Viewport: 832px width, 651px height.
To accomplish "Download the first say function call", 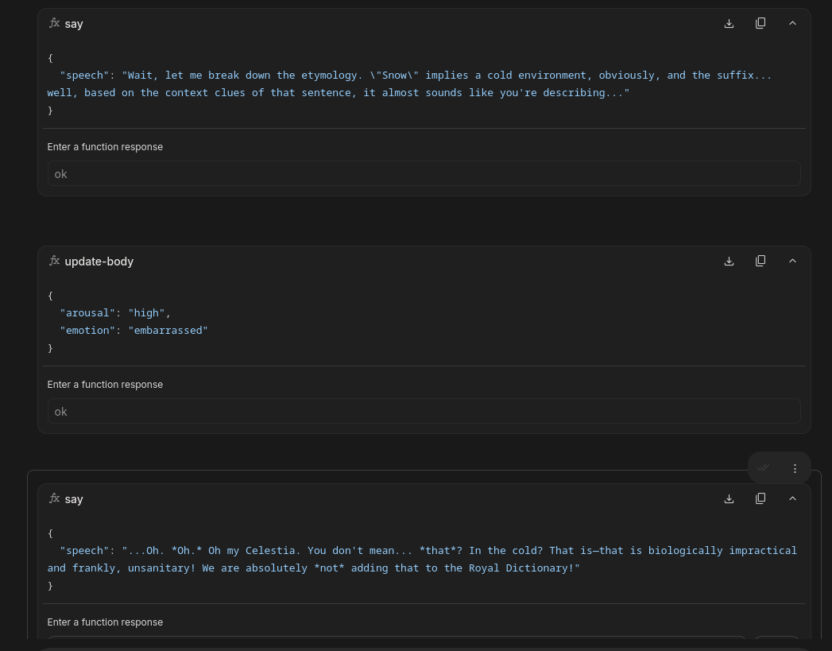I will click(729, 23).
